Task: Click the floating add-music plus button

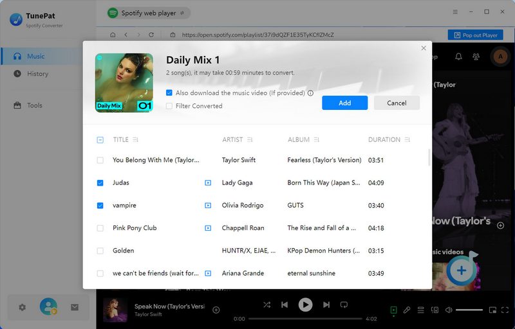Action: tap(462, 271)
